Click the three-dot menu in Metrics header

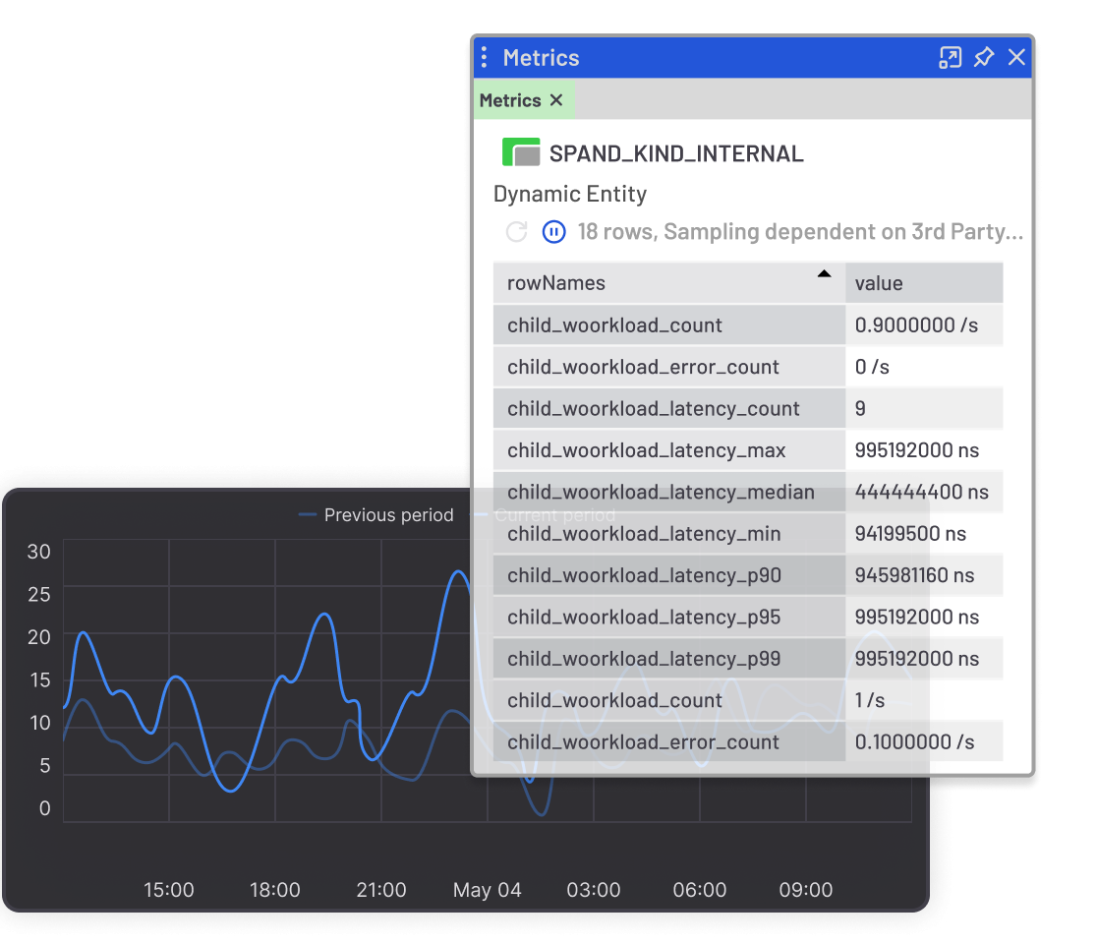click(484, 58)
